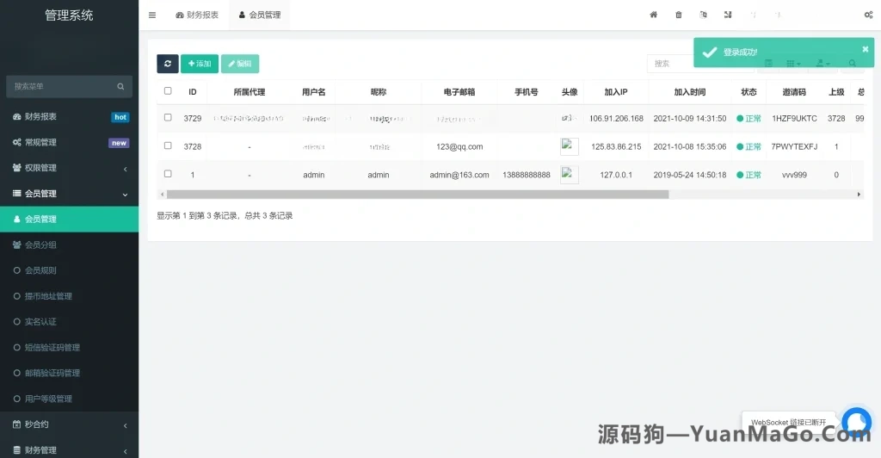
Task: Select the highlighted green 会员管理 submenu item
Action: 69,220
